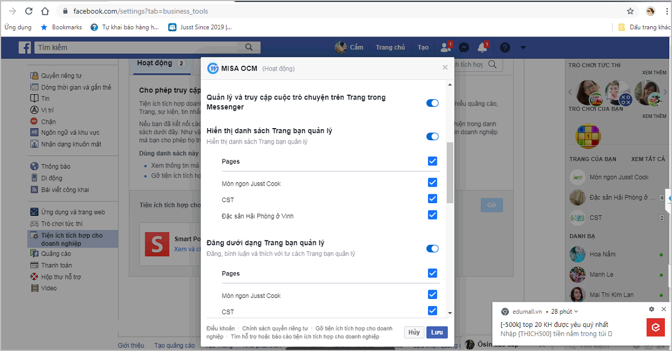Click Giới thiệu footer link
Viewport: 672px width, 351px height.
[131, 346]
